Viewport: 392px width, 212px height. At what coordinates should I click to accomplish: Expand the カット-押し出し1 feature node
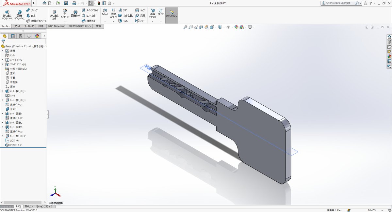pyautogui.click(x=3, y=100)
